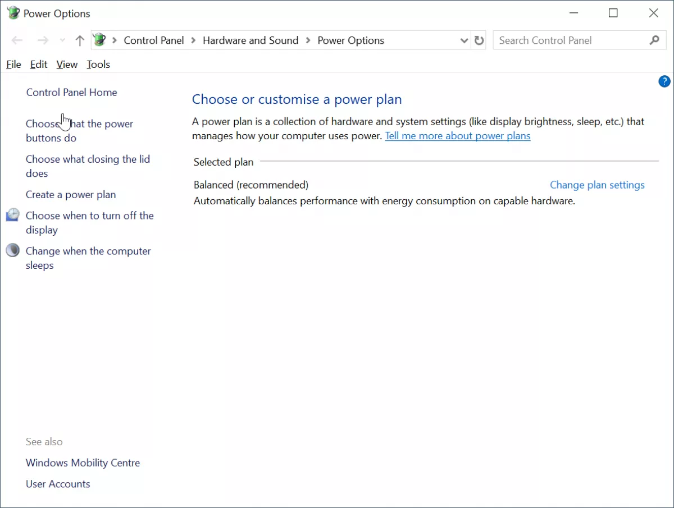Open Choose when to turn off the display
Viewport: 674px width, 508px height.
click(x=89, y=223)
